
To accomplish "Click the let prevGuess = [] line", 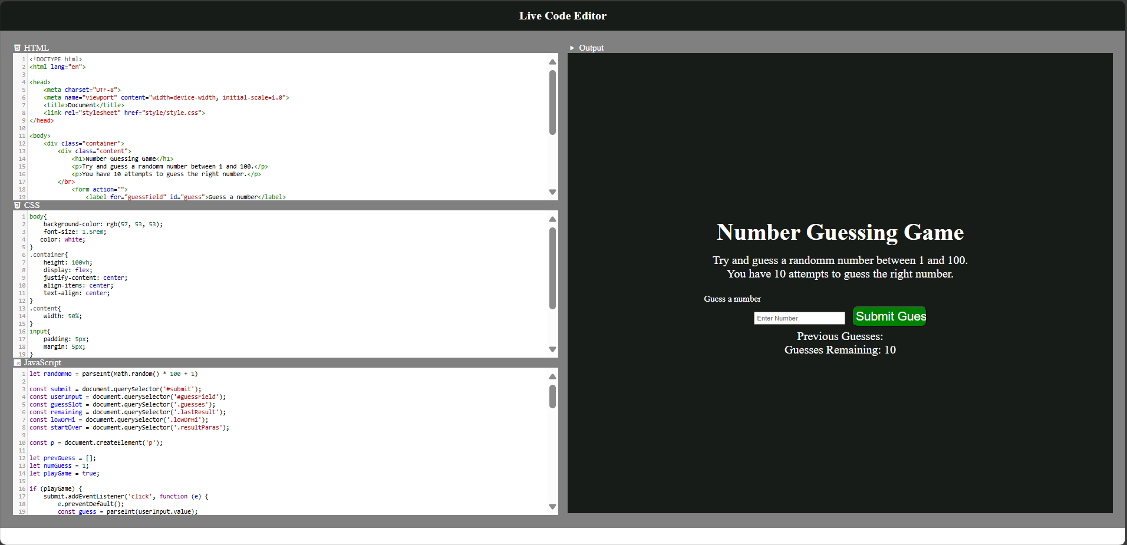I will [62, 458].
